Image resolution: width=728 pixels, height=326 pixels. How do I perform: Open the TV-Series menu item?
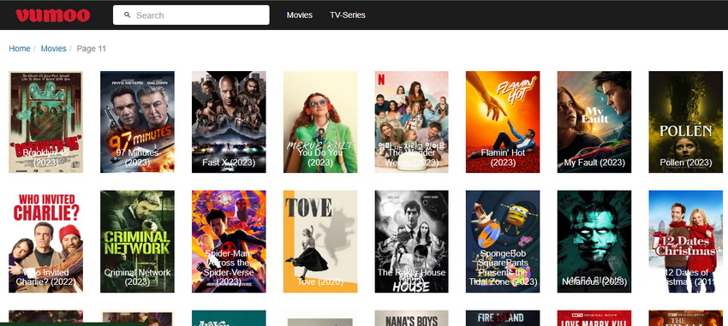click(x=347, y=15)
